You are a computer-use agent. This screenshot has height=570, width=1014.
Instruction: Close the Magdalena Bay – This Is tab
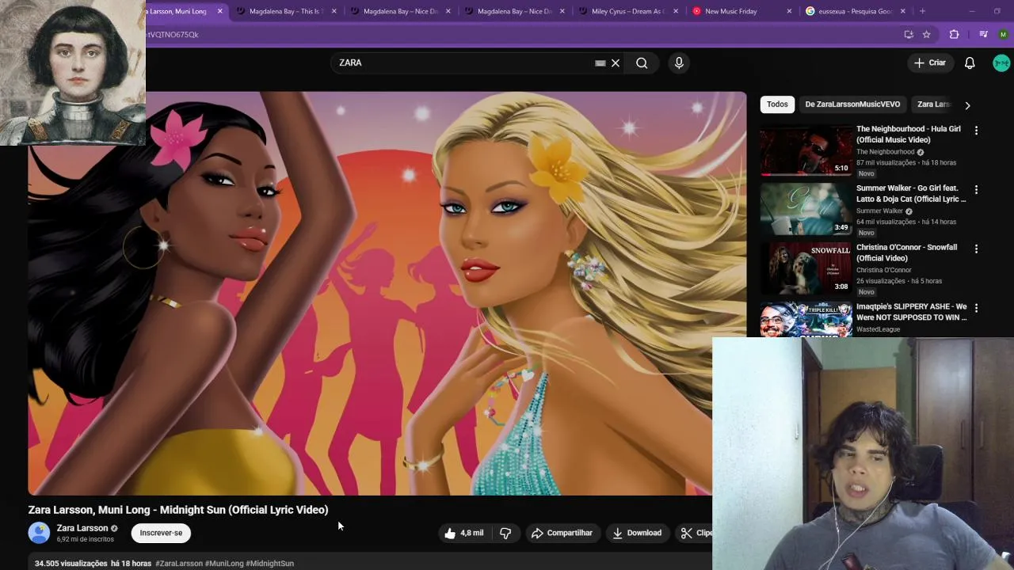point(334,11)
